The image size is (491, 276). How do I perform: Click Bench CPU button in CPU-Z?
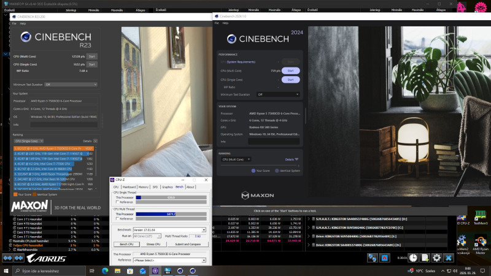pyautogui.click(x=126, y=244)
